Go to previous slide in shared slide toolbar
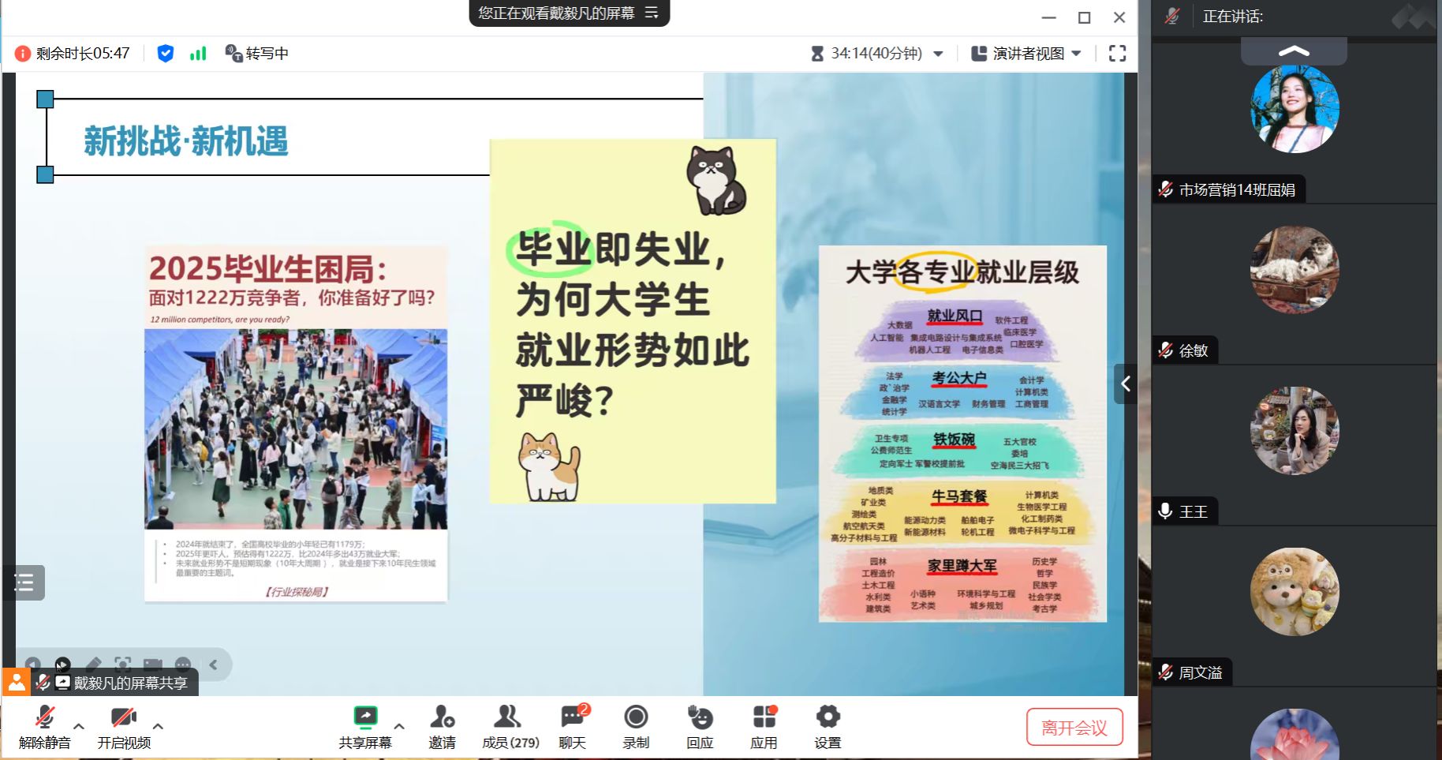The image size is (1442, 760). pos(32,665)
